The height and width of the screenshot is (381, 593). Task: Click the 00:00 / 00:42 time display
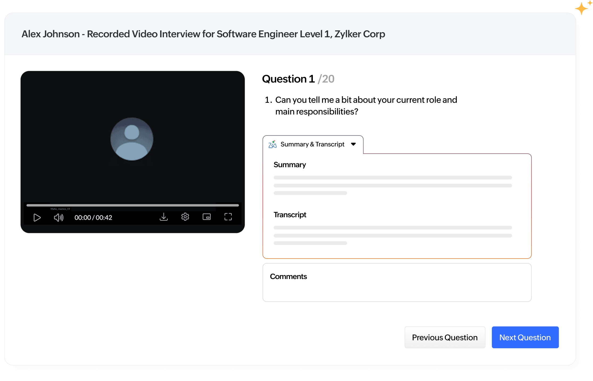point(93,218)
